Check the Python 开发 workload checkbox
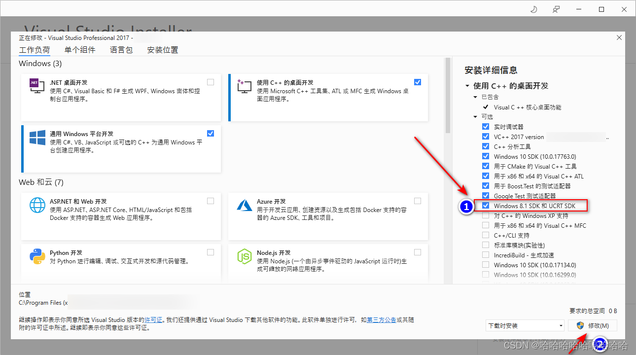The width and height of the screenshot is (636, 355). click(211, 252)
